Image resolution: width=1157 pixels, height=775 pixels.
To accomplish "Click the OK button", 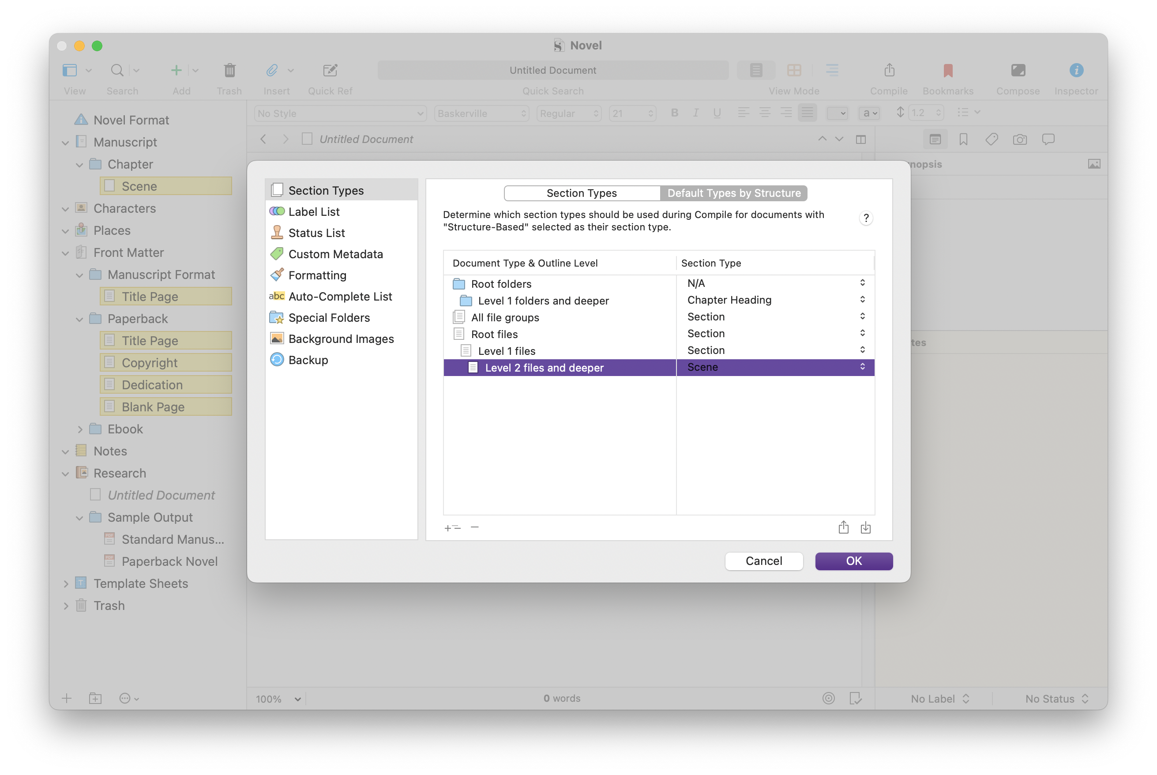I will pos(853,561).
